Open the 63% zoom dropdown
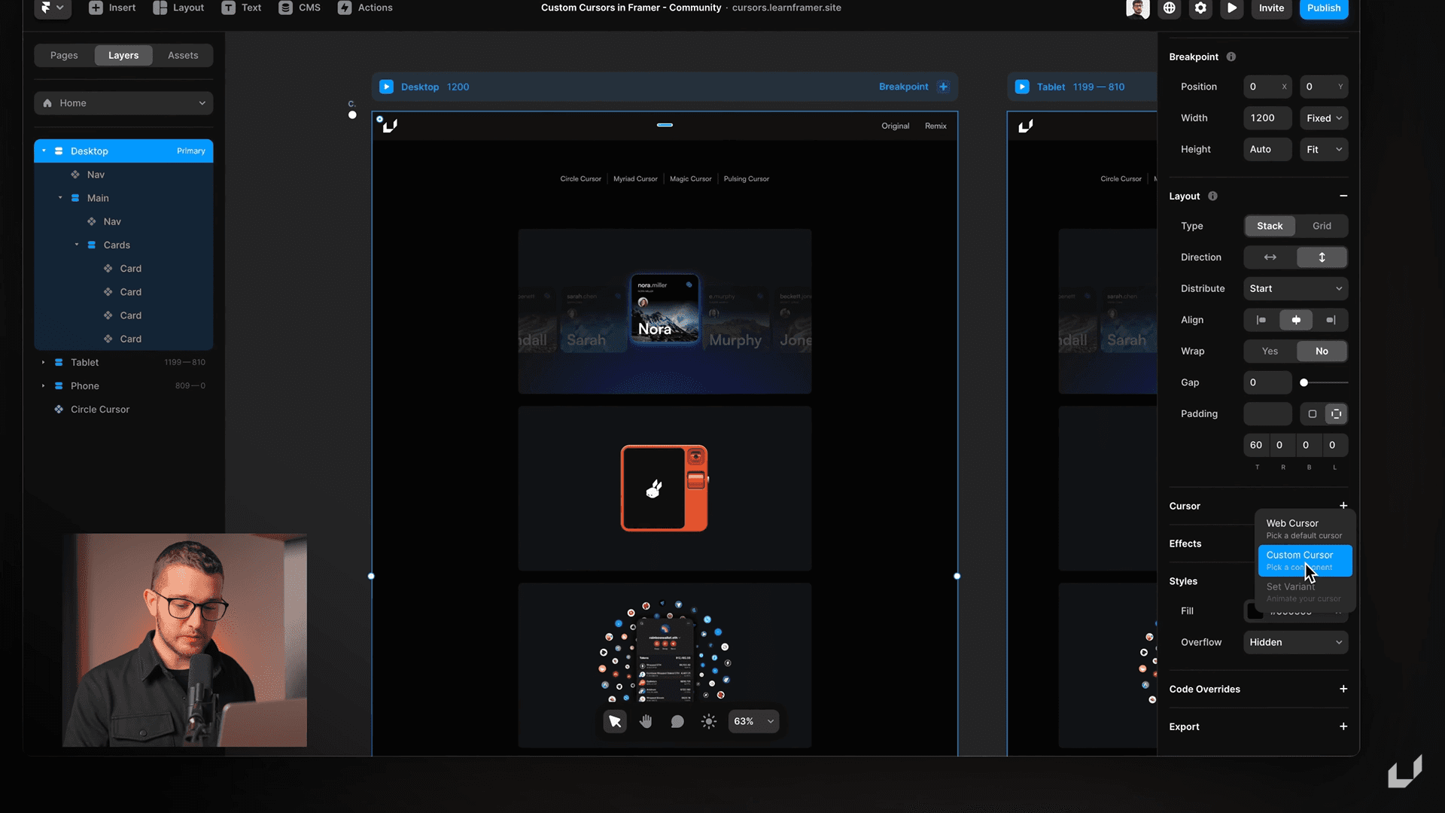 753,722
